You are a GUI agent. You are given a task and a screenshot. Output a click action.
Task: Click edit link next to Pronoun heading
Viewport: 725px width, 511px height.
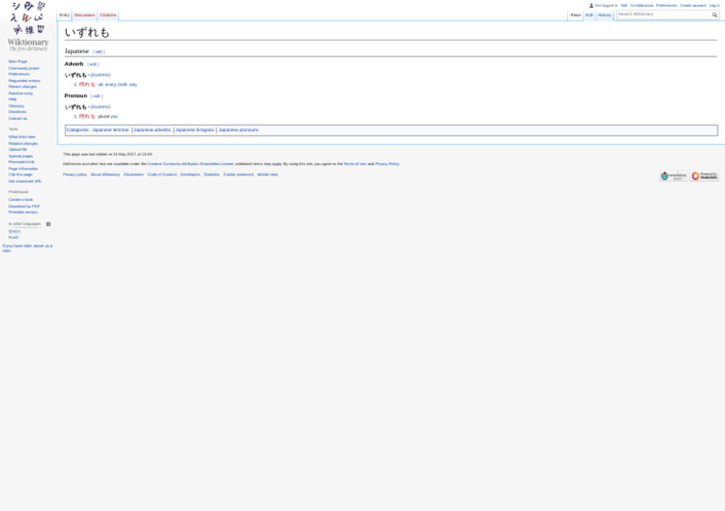[96, 96]
